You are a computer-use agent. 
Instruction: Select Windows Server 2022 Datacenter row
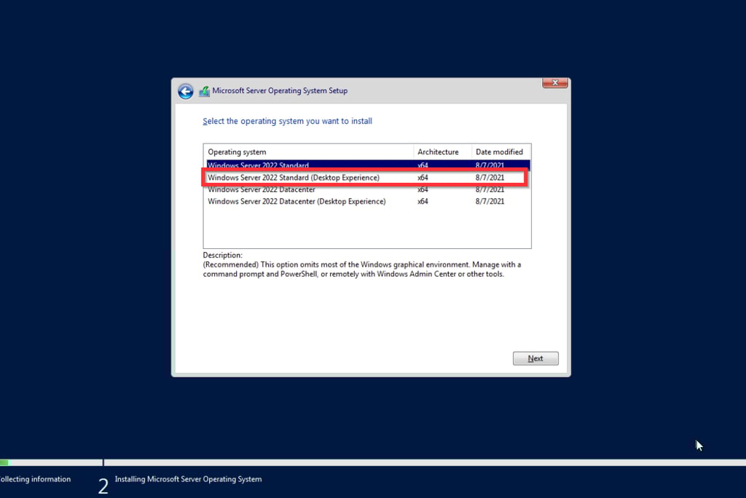368,189
